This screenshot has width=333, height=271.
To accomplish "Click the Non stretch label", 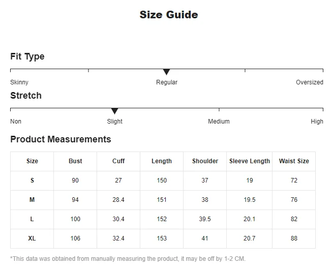I will [x=16, y=122].
